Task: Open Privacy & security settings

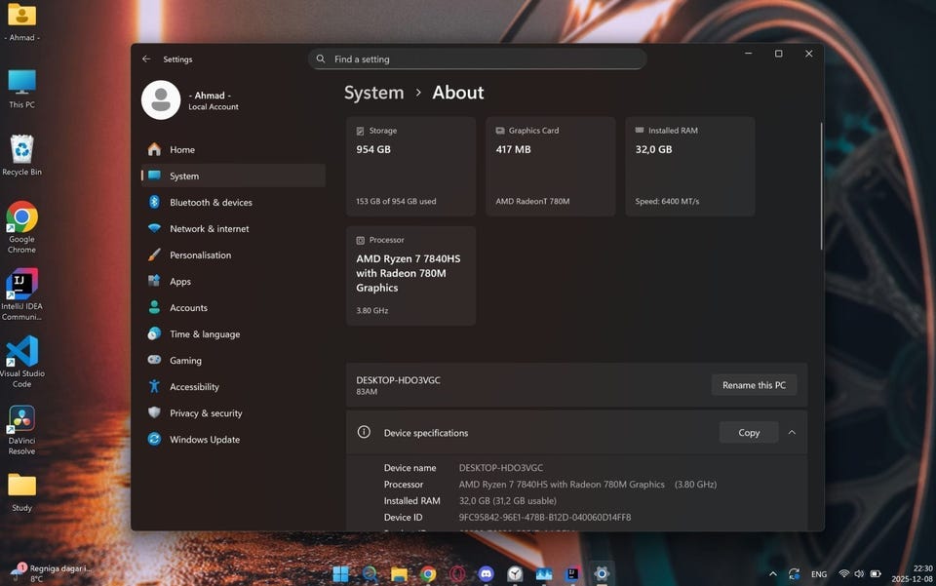Action: pyautogui.click(x=205, y=413)
